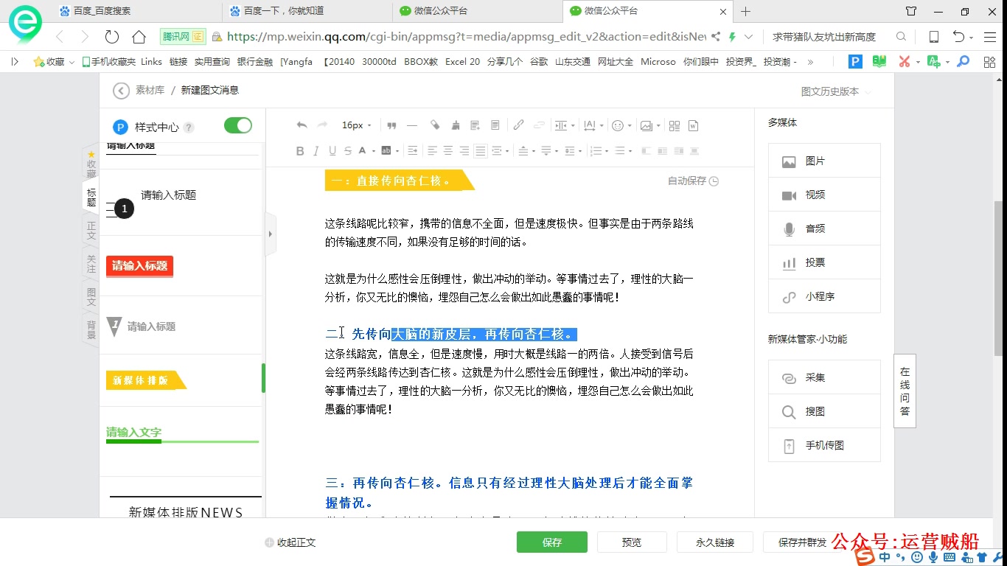The width and height of the screenshot is (1007, 566).
Task: Open the ordered list dropdown
Action: click(x=607, y=151)
